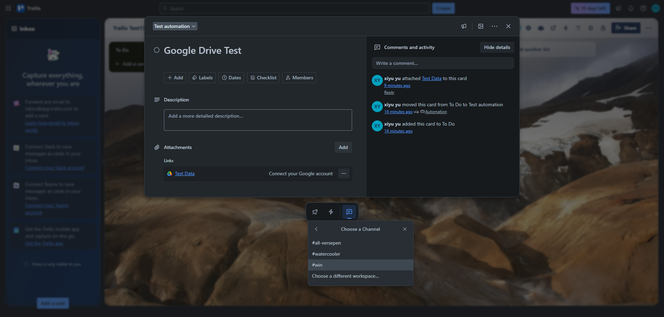The width and height of the screenshot is (664, 317).
Task: Open the help question-mark icon
Action: [643, 8]
